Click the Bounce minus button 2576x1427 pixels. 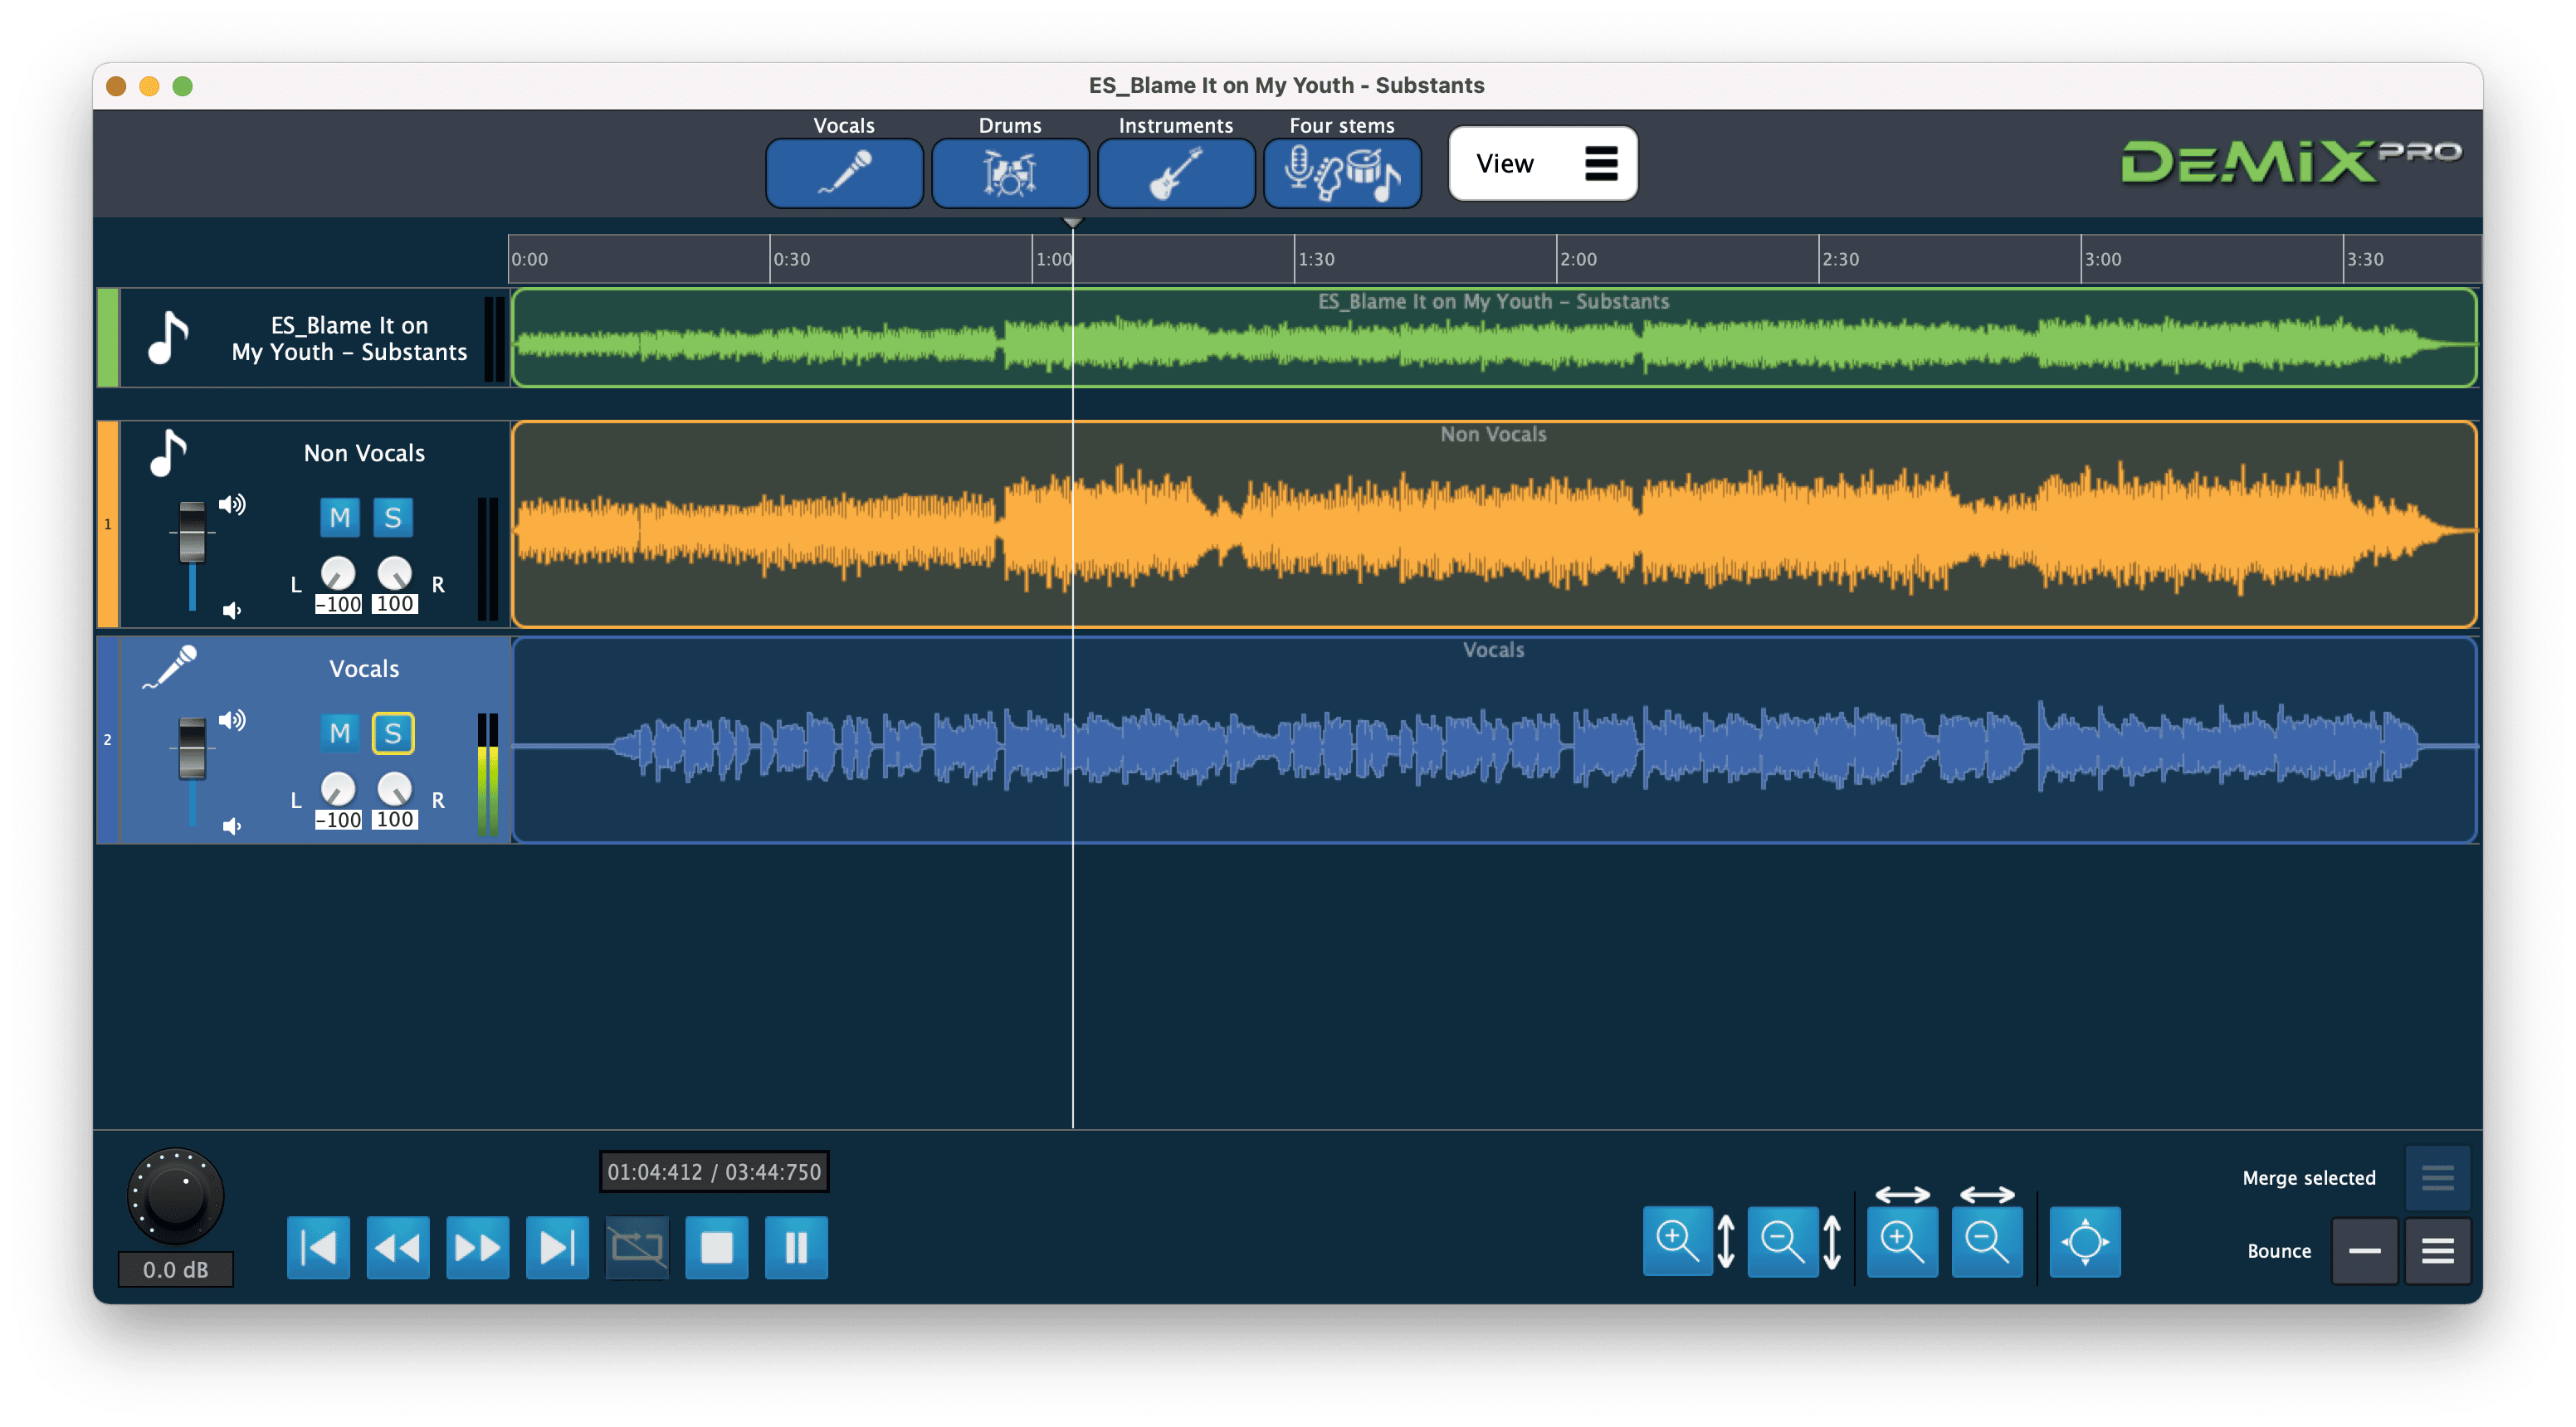(x=2364, y=1250)
